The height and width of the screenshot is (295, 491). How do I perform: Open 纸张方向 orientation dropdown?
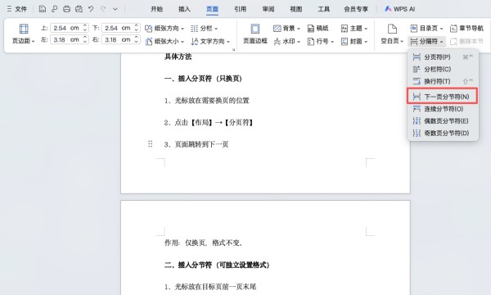pyautogui.click(x=164, y=29)
